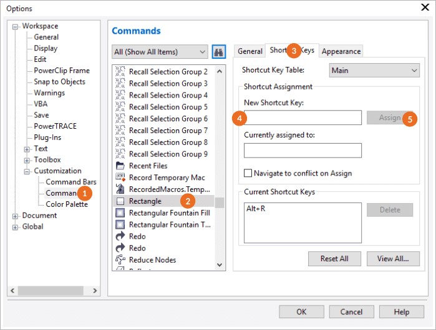Click the Reset All button
The image size is (436, 330).
[x=334, y=259]
